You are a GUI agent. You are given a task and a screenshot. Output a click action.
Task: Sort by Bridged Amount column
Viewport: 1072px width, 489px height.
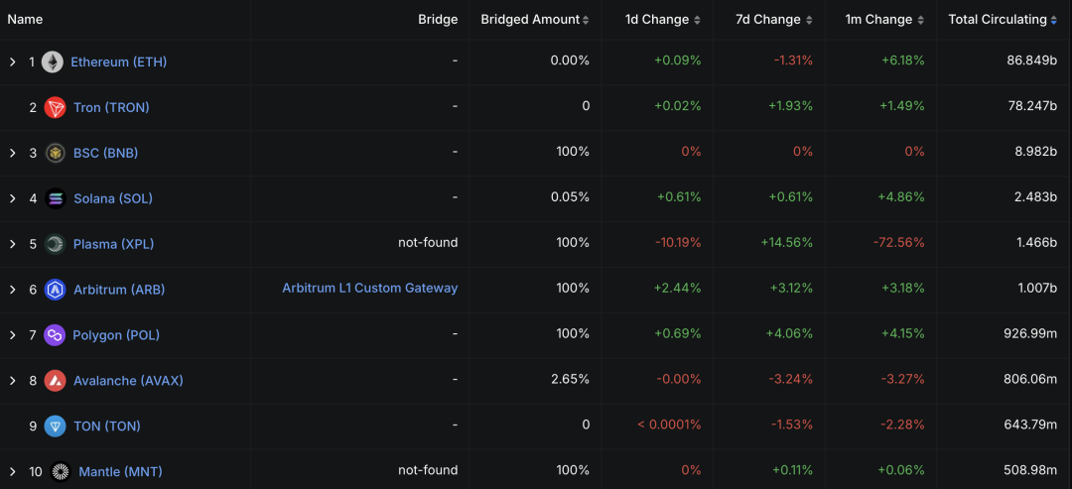pyautogui.click(x=535, y=20)
